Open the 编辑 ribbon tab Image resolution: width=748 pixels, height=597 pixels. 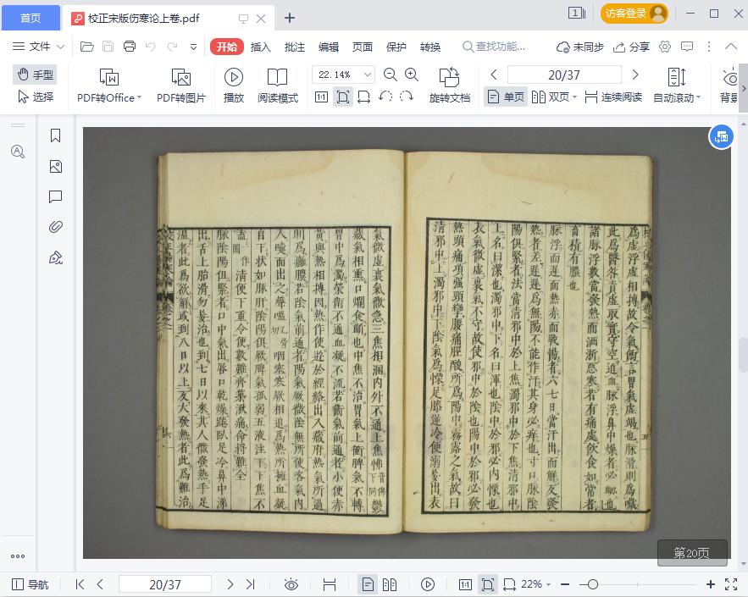328,47
